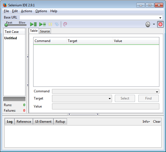Play entire test suite

33,24
